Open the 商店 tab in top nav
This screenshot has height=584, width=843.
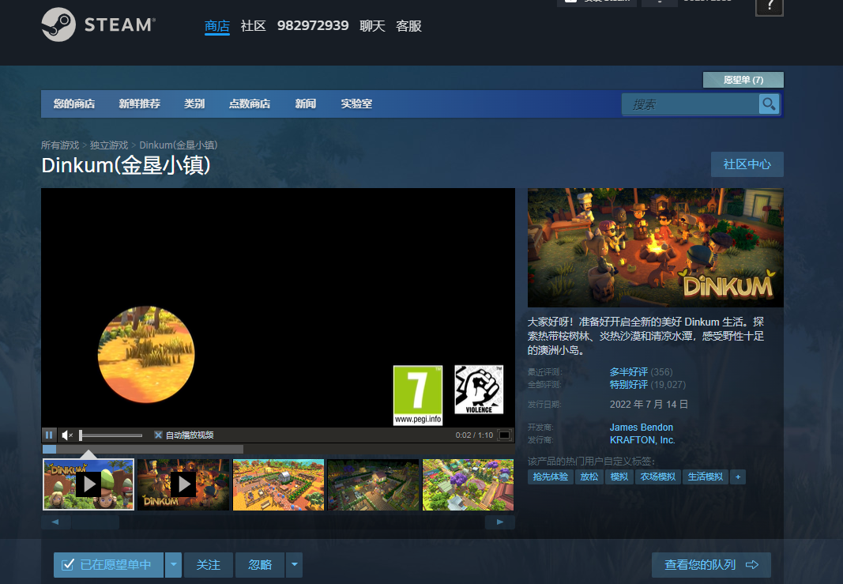point(217,26)
